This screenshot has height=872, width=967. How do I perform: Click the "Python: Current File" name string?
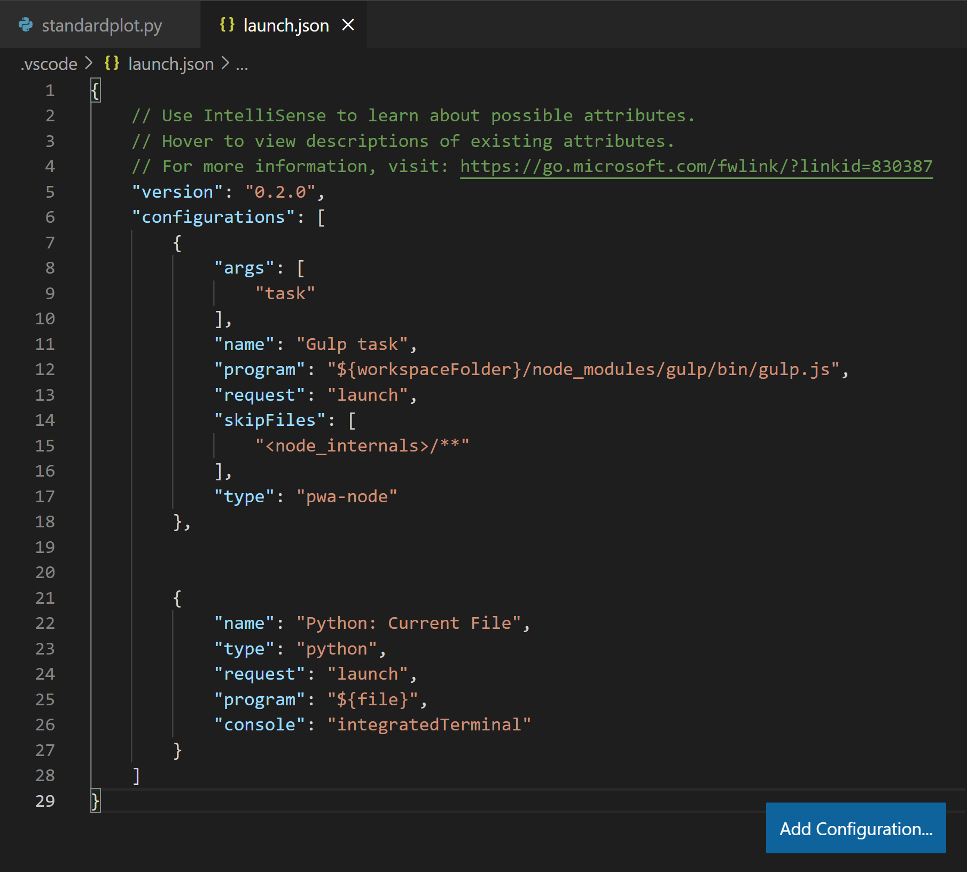[x=409, y=623]
